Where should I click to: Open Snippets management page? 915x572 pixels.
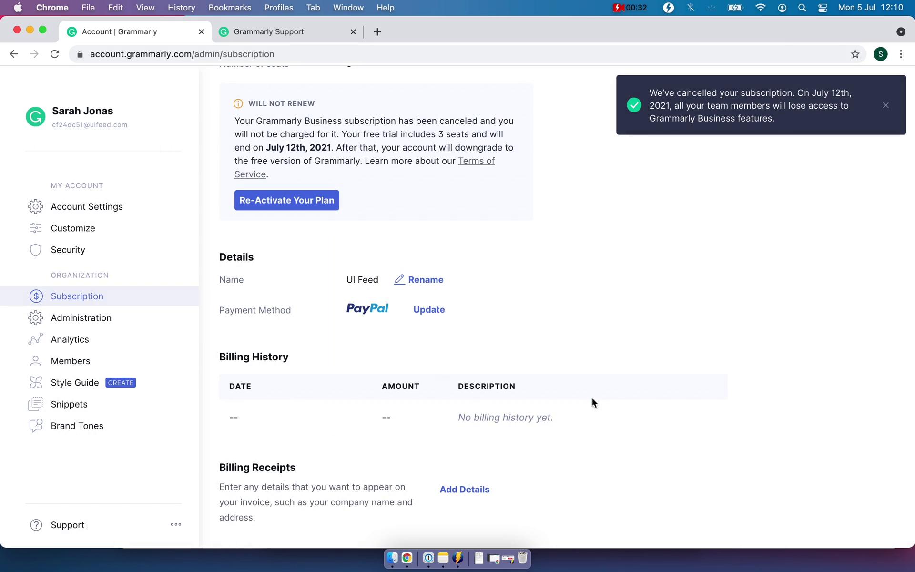click(x=69, y=404)
